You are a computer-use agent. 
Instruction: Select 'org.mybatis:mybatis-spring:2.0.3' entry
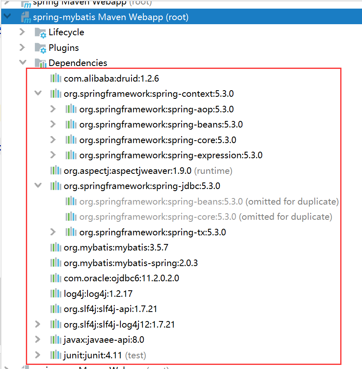tap(131, 263)
